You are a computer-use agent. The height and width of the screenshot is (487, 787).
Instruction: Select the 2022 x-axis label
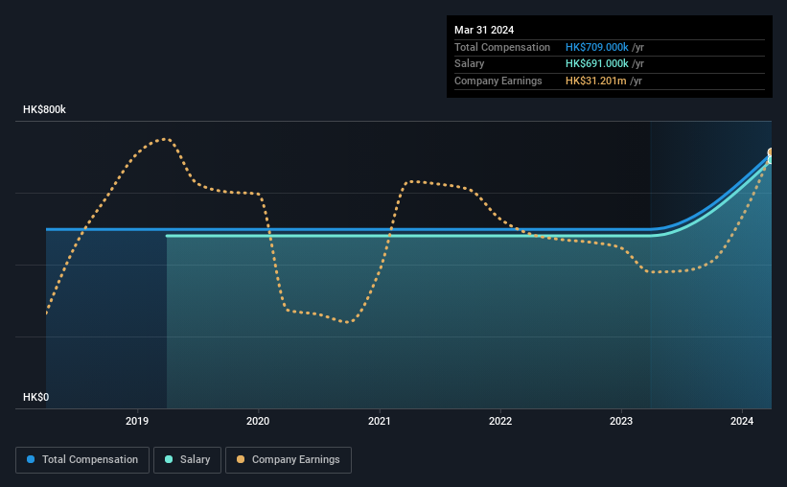click(x=500, y=421)
